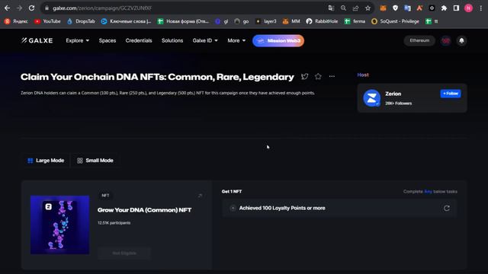Reload the Galxe page
The image size is (488, 274).
point(31,8)
